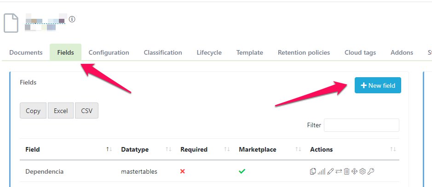Click the move arrows icon for Dependencia
This screenshot has width=432, height=187.
point(354,171)
